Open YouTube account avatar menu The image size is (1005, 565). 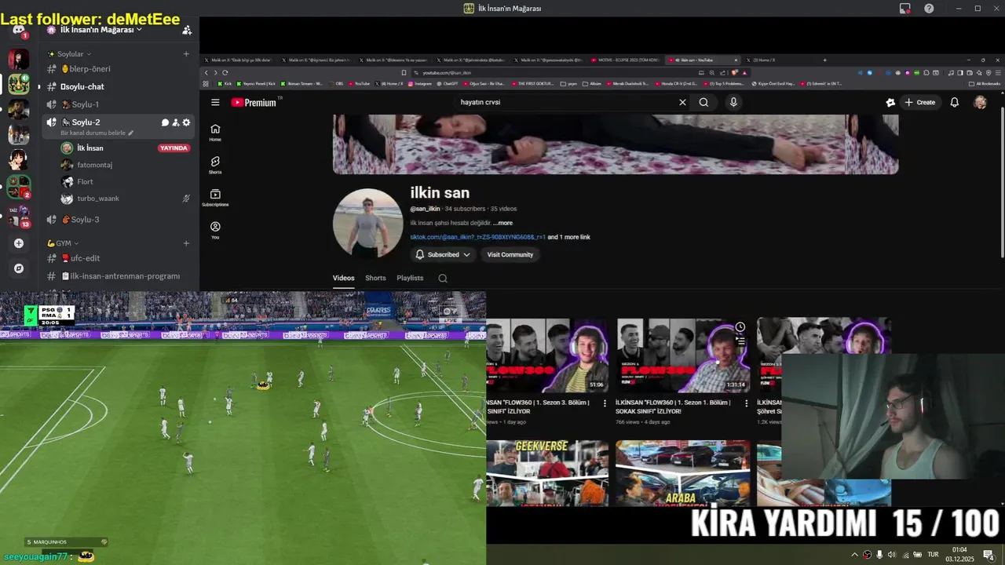[x=980, y=102]
